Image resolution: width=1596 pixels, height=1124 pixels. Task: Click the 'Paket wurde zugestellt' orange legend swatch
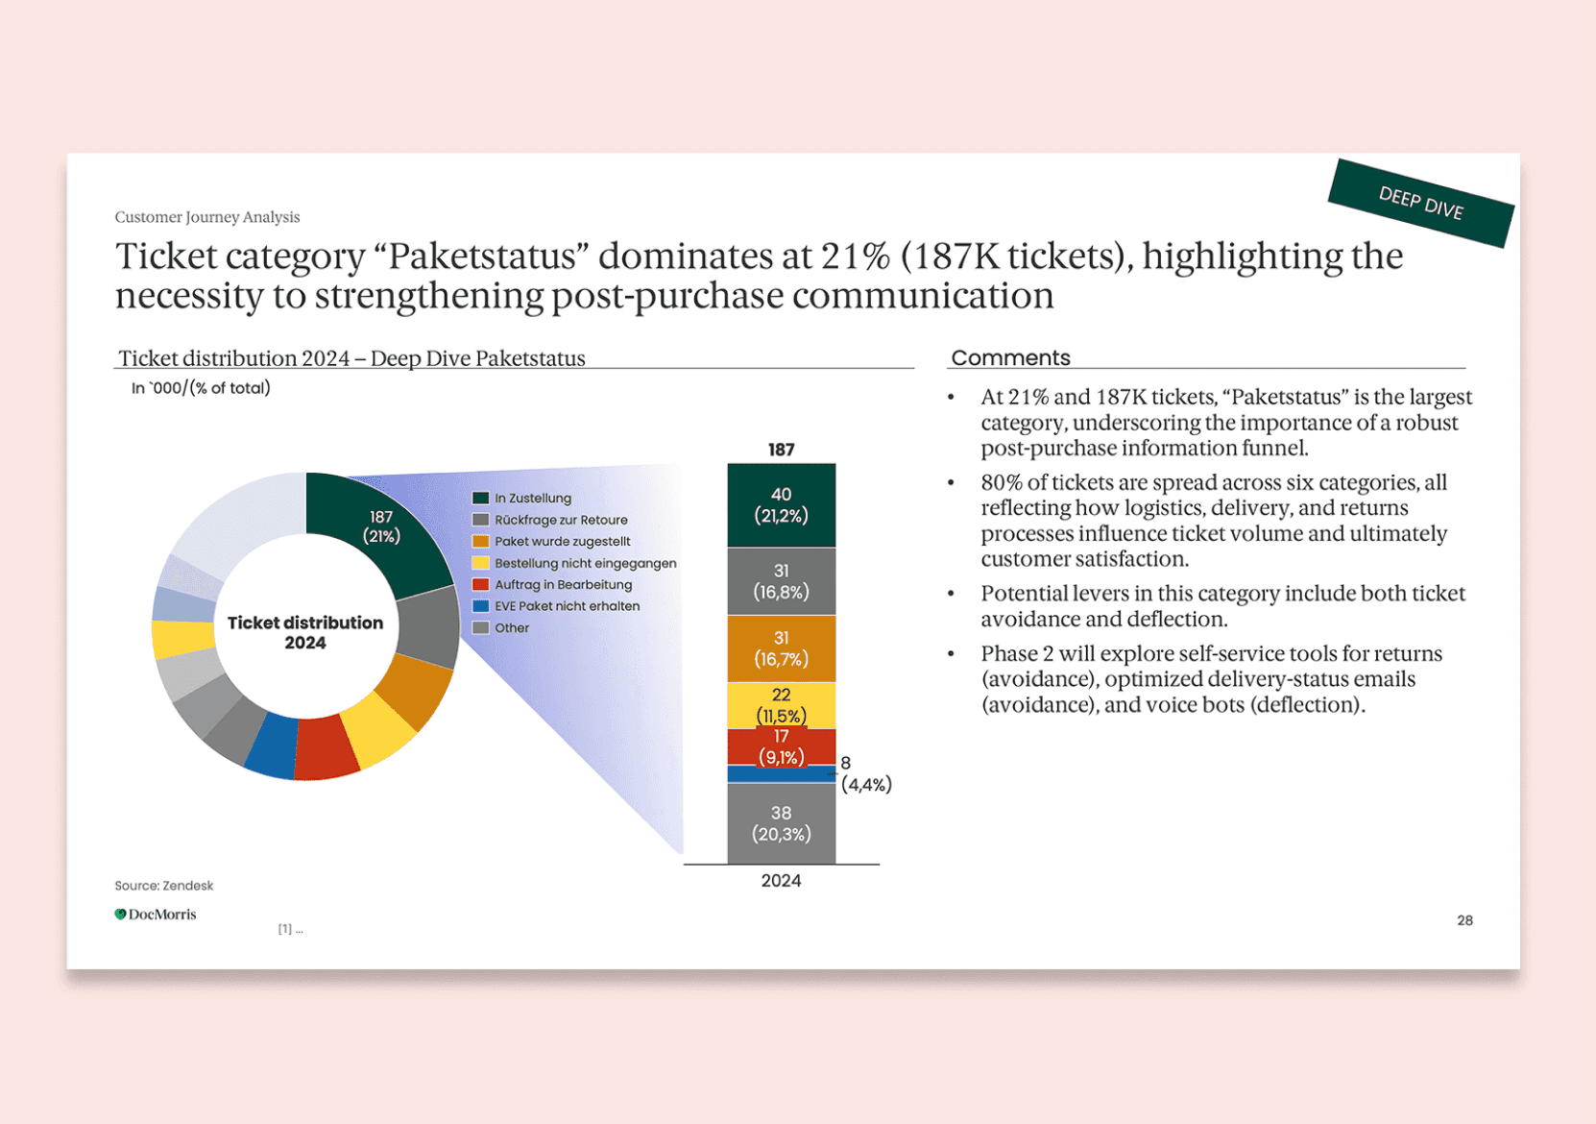pyautogui.click(x=481, y=541)
